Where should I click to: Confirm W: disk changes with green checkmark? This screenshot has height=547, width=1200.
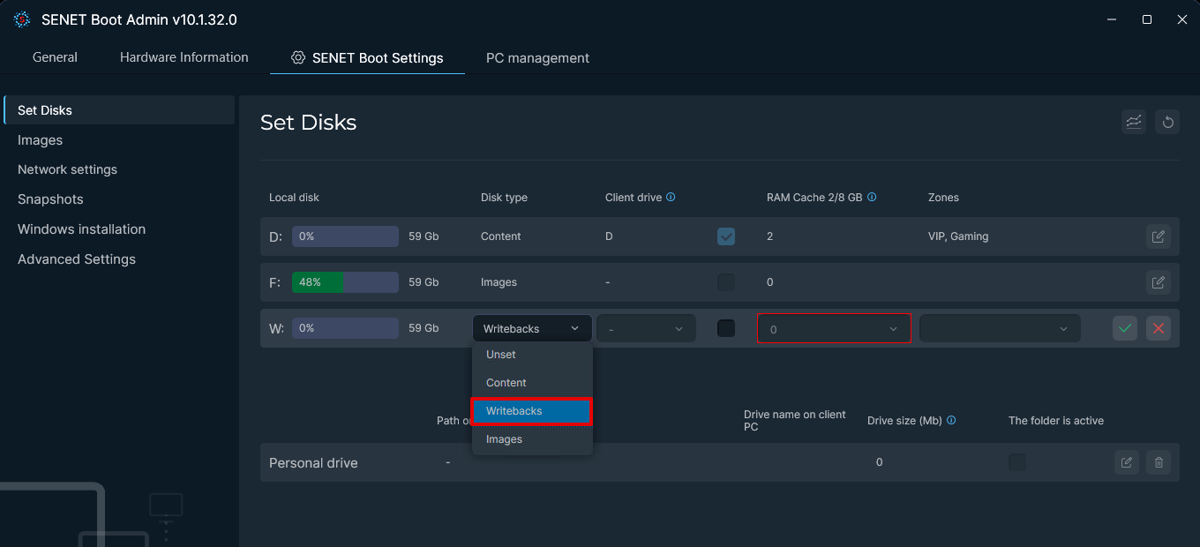(1124, 328)
